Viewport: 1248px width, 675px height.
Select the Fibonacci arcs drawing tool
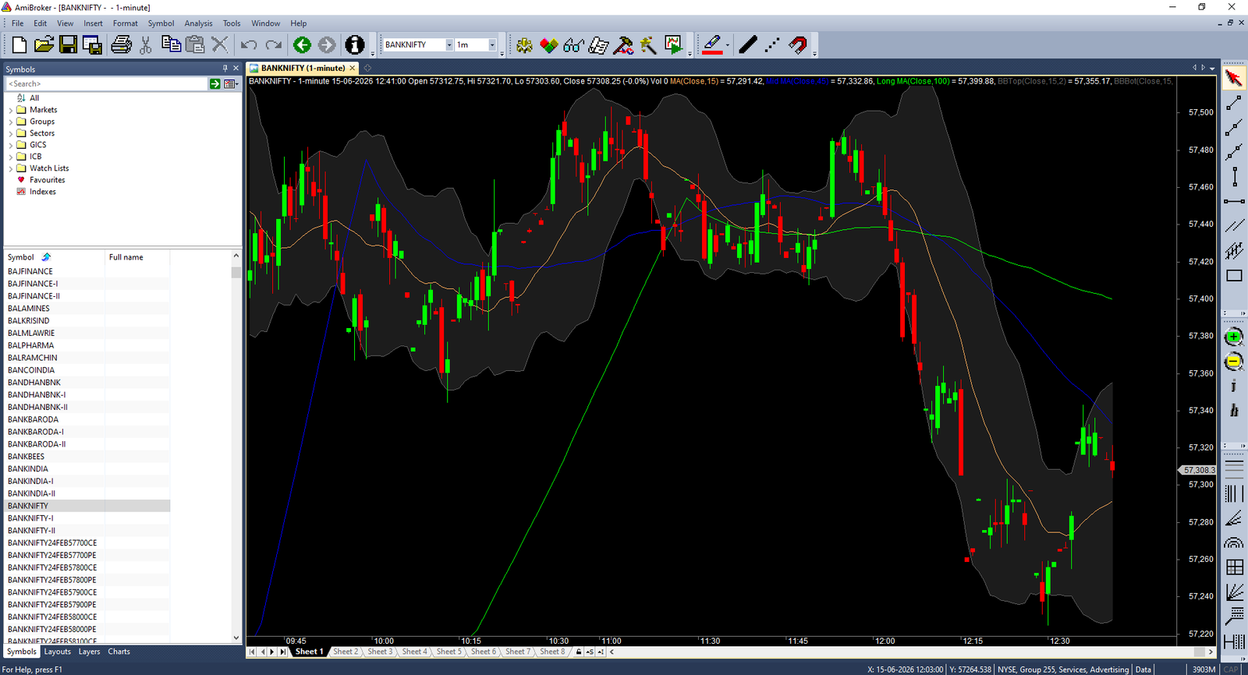tap(1234, 543)
